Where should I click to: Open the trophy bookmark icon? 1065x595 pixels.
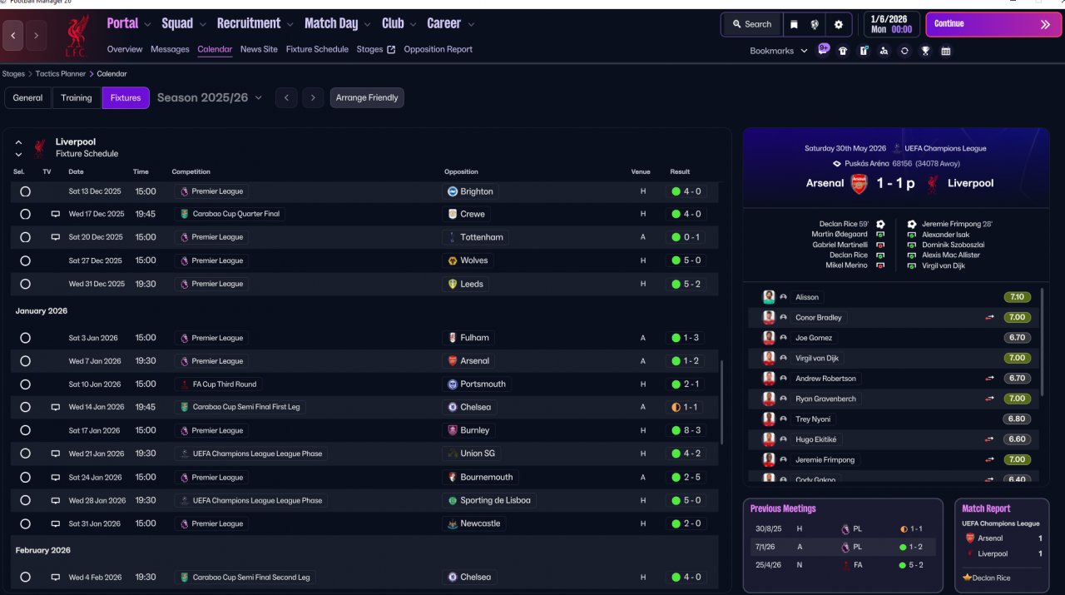coord(925,51)
